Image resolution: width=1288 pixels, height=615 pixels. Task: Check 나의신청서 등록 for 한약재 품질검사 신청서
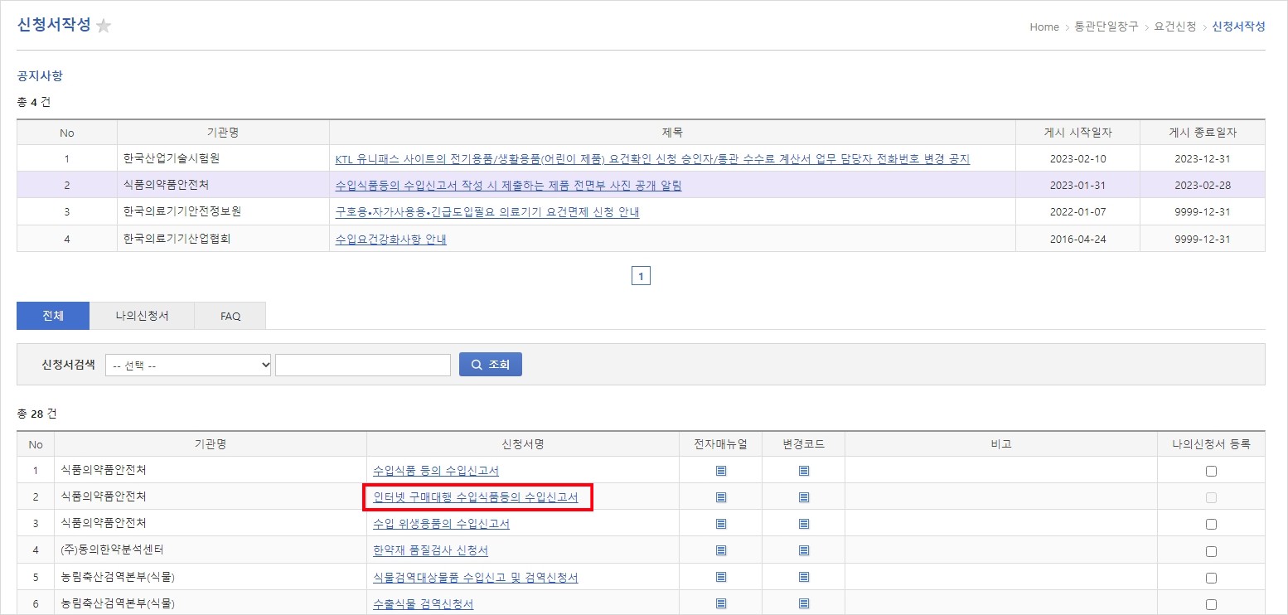point(1211,551)
